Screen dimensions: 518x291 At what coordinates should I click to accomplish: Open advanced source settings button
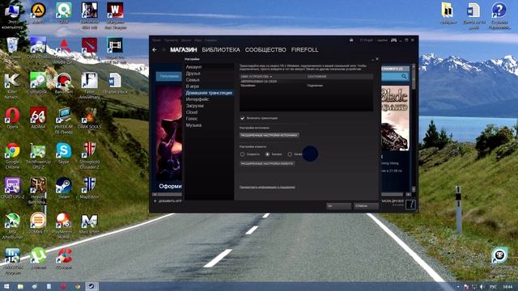[x=270, y=135]
